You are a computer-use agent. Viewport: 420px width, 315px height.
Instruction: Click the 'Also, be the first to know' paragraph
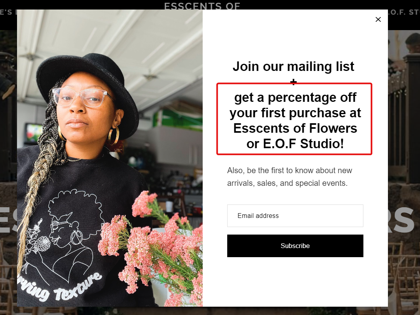(x=289, y=177)
